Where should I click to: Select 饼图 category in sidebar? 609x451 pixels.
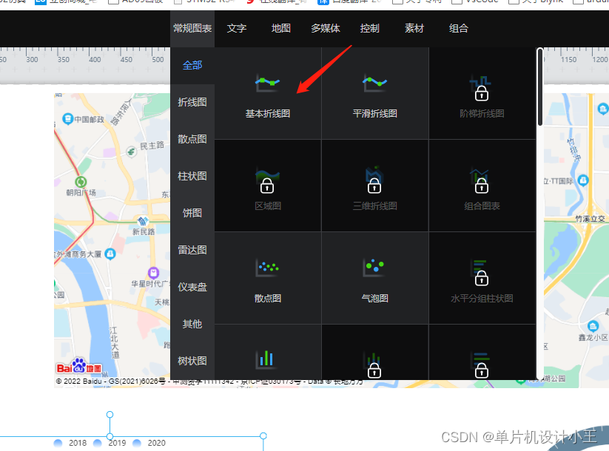(x=192, y=213)
